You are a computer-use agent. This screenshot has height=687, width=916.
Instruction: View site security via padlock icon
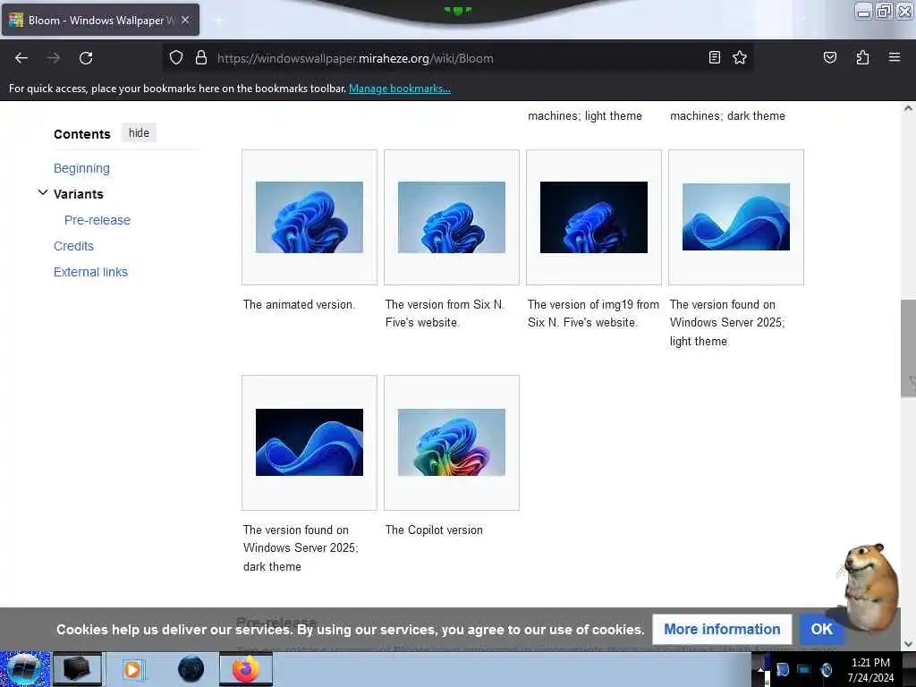[201, 58]
